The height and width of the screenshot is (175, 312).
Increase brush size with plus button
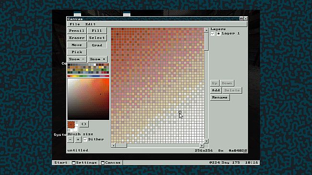point(78,140)
